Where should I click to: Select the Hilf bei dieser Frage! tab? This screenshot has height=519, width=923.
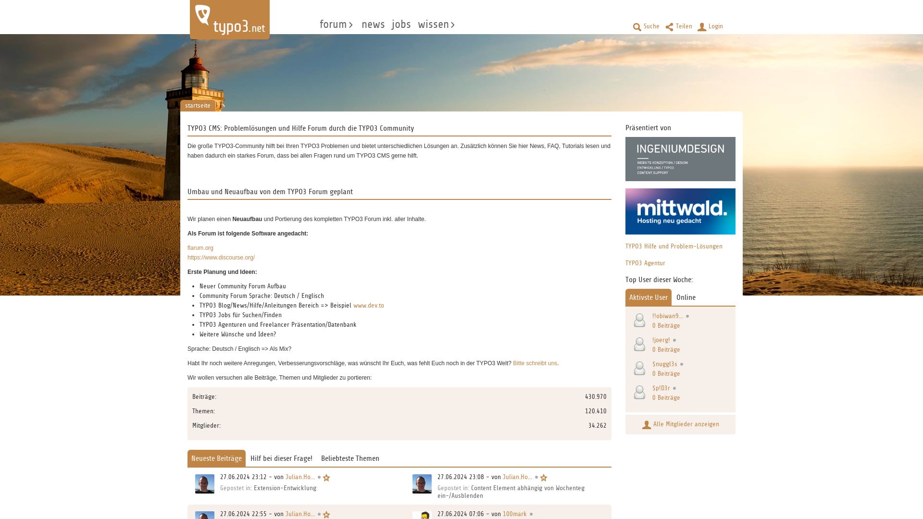point(281,458)
